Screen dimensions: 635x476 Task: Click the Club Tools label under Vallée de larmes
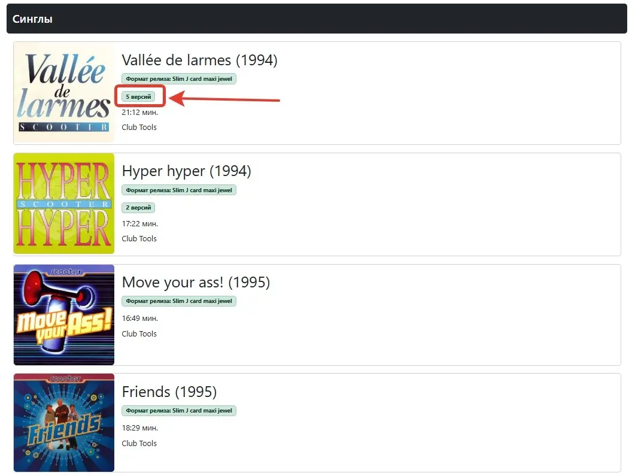[139, 127]
